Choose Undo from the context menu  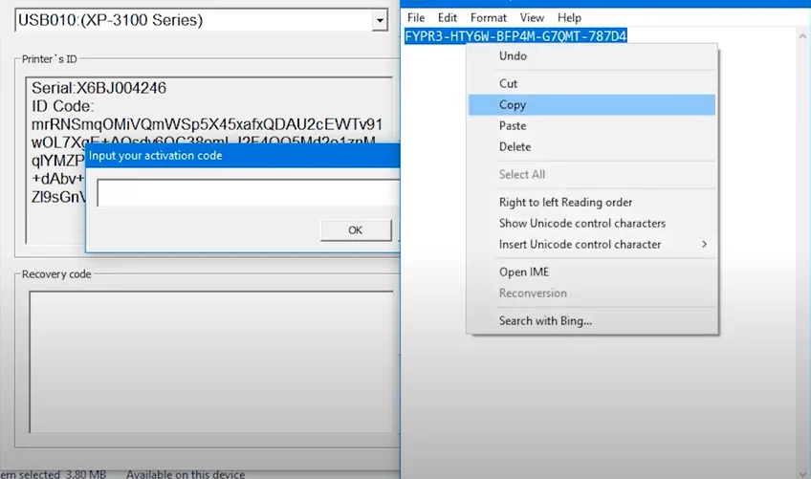[x=513, y=56]
